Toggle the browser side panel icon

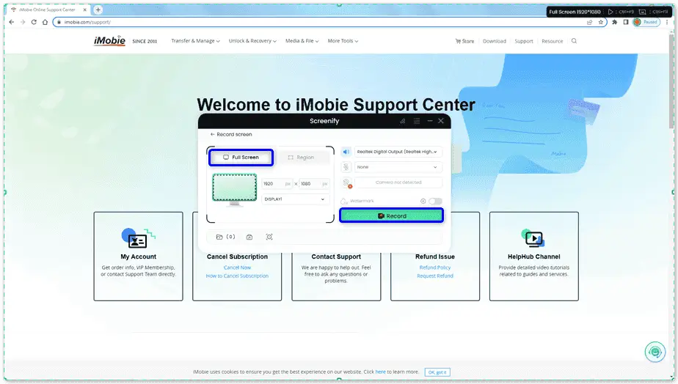(626, 22)
